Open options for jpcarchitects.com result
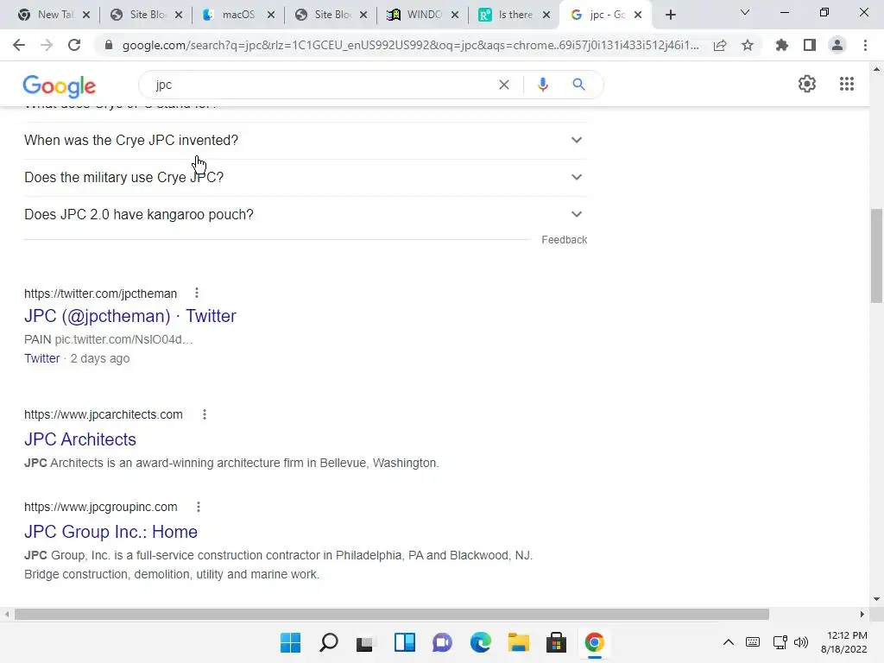This screenshot has height=663, width=884. click(x=205, y=414)
